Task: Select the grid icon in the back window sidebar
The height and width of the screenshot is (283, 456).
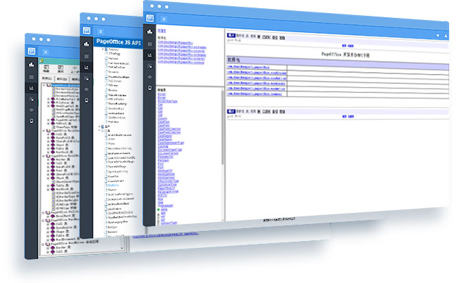Action: click(x=32, y=77)
